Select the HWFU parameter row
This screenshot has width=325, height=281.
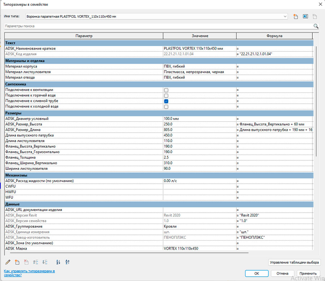point(159,192)
